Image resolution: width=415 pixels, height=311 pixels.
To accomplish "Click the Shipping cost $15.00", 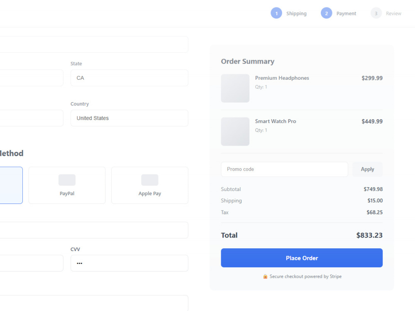I will [375, 201].
